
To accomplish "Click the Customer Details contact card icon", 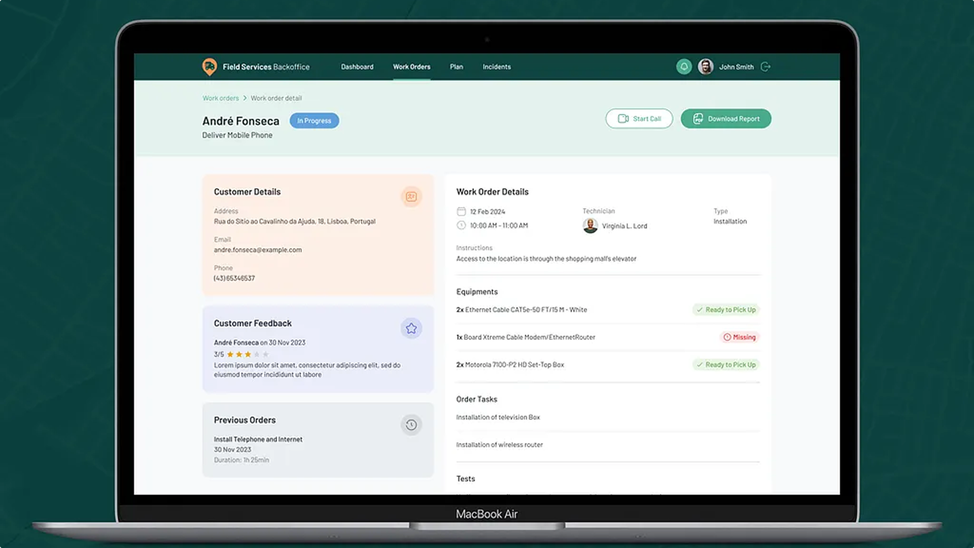I will click(411, 197).
